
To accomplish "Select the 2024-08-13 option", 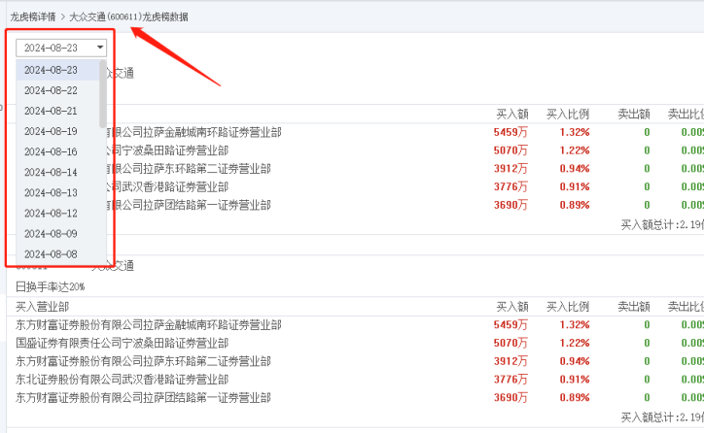I will [x=51, y=192].
